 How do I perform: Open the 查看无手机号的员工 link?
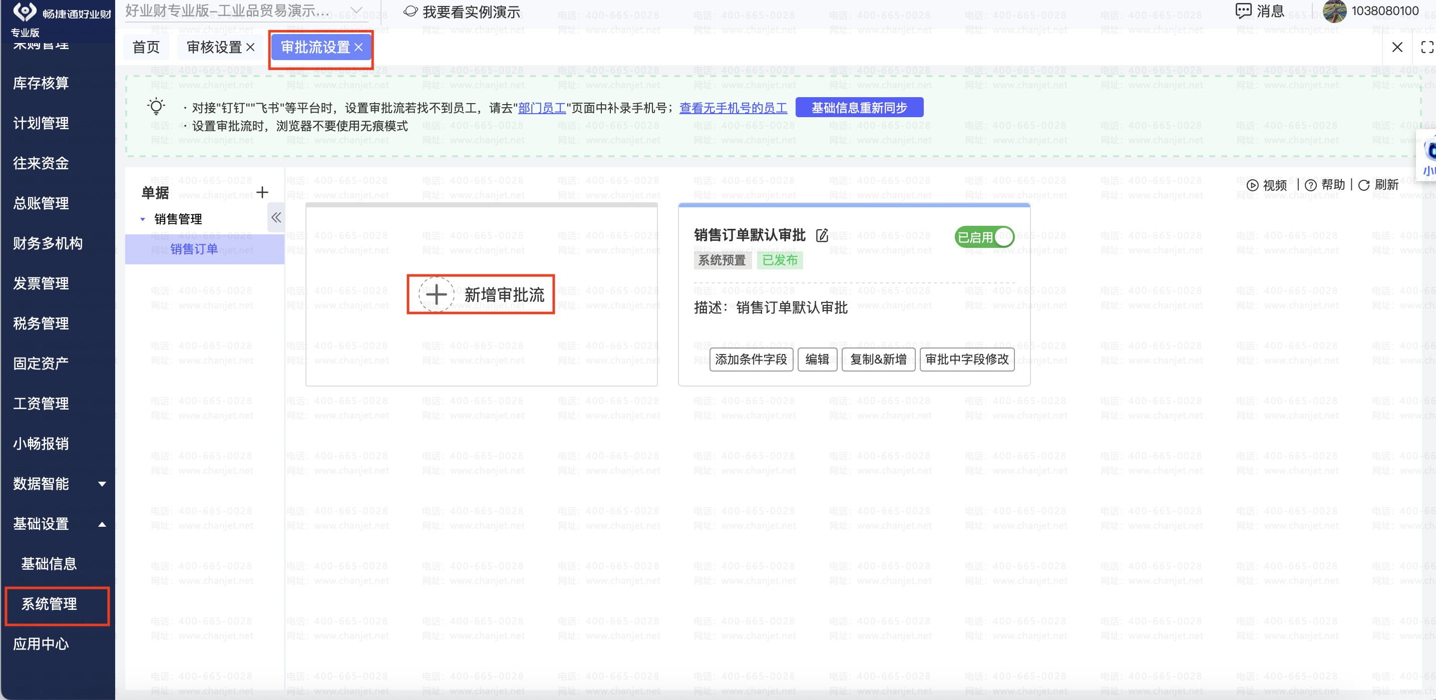[733, 108]
